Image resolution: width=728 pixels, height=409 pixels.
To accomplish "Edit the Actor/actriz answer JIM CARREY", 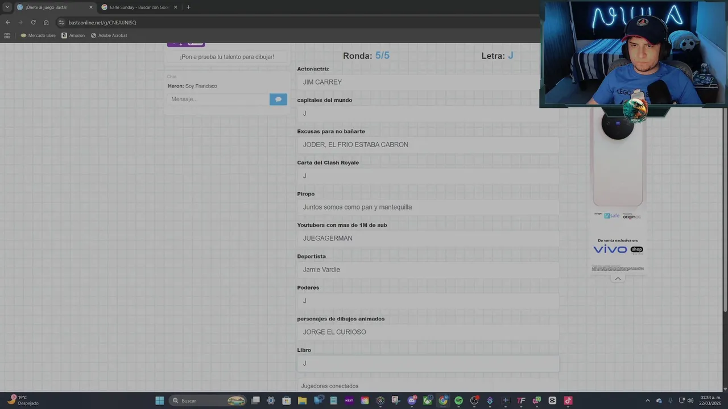I will click(x=428, y=82).
